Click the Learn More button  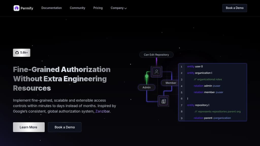point(29,127)
